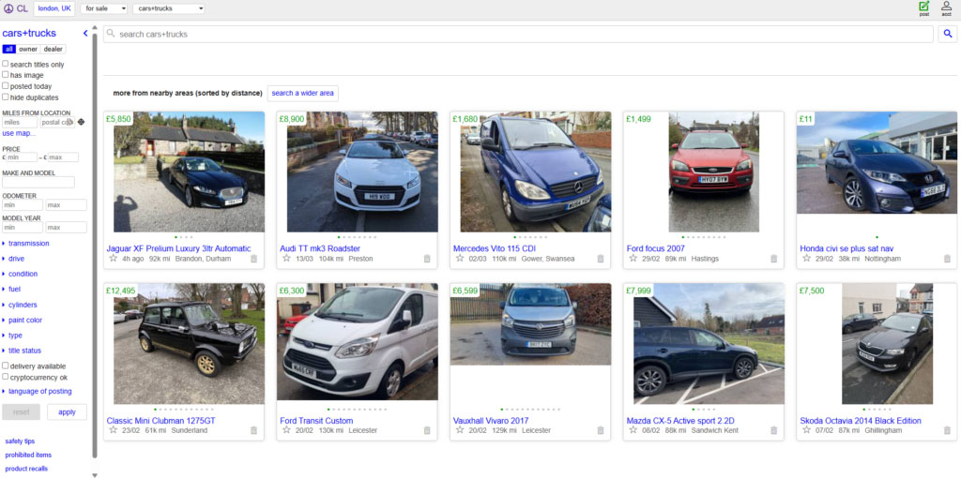
Task: Hide Ford Transit listing with trash icon
Action: 427,430
